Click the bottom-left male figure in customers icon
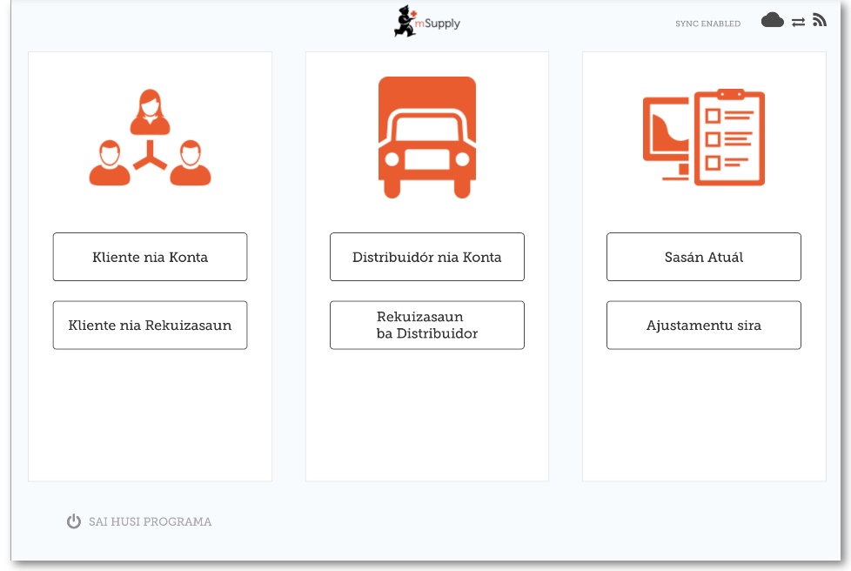Image resolution: width=851 pixels, height=571 pixels. click(x=110, y=163)
